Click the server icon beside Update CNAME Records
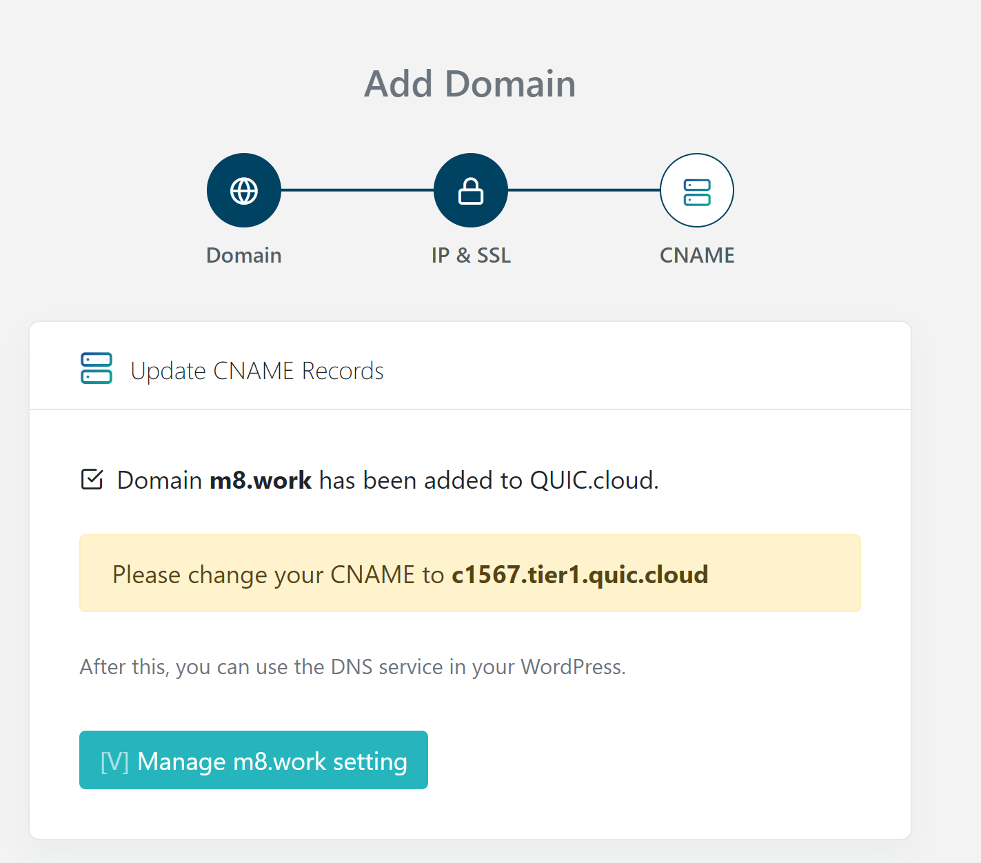The height and width of the screenshot is (863, 981). (97, 368)
